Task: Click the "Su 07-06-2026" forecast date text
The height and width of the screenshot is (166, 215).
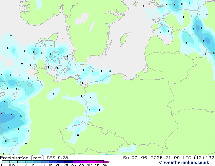Action: [x=143, y=158]
